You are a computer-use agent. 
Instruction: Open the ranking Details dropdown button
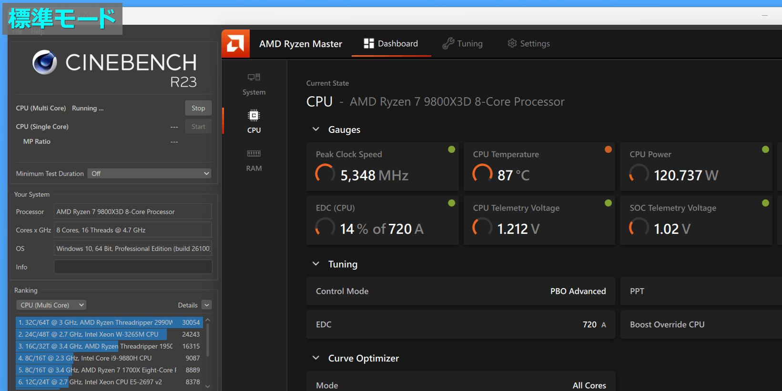[206, 305]
